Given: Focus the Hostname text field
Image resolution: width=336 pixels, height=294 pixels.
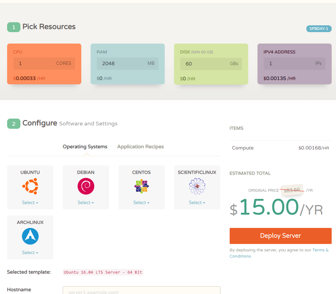Looking at the screenshot, I should click(x=141, y=291).
